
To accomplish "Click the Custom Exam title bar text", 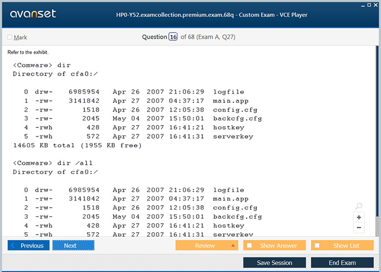I will click(220, 15).
